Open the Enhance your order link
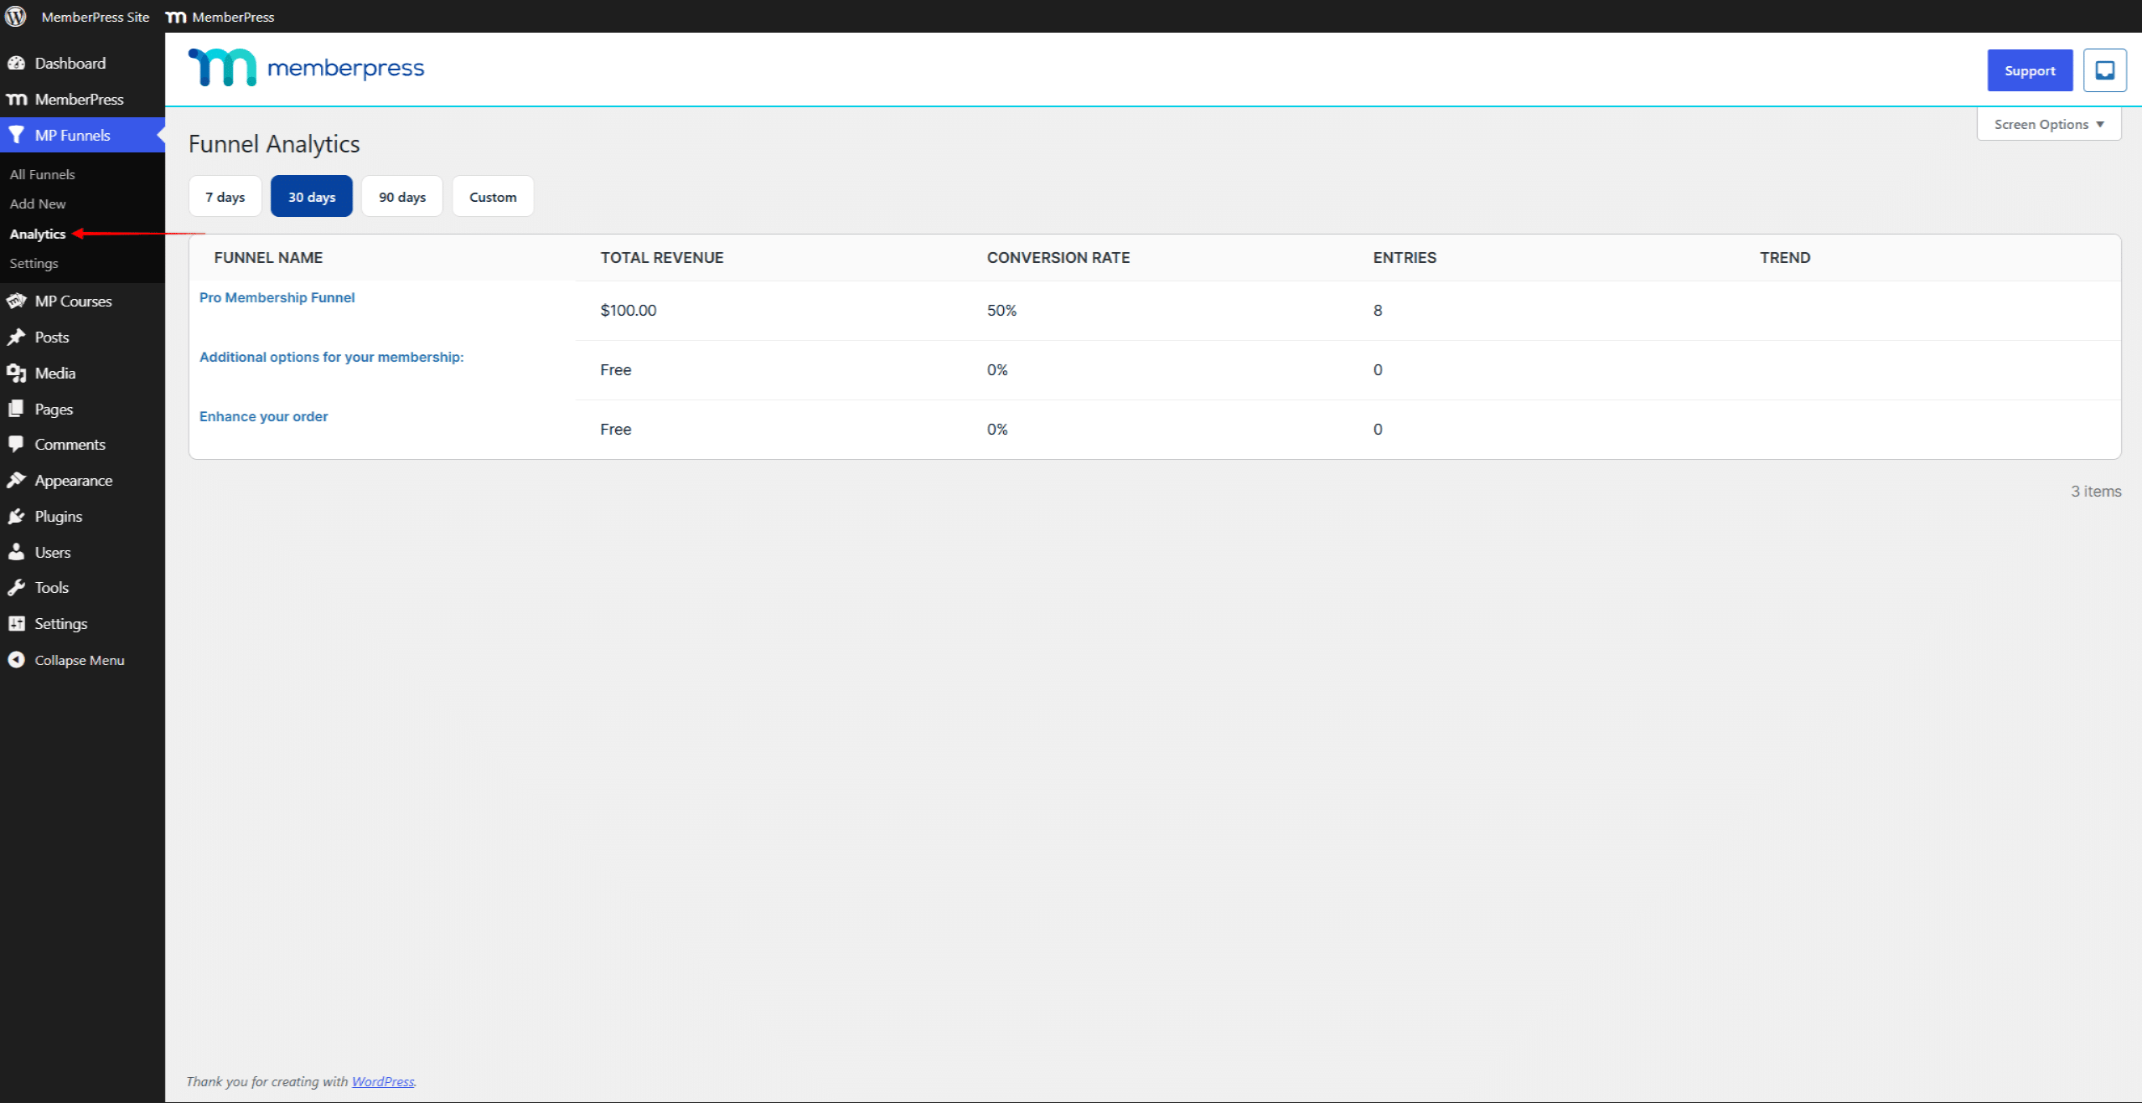 click(263, 416)
